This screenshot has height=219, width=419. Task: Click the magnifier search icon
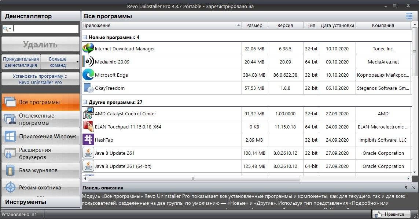pos(5,29)
